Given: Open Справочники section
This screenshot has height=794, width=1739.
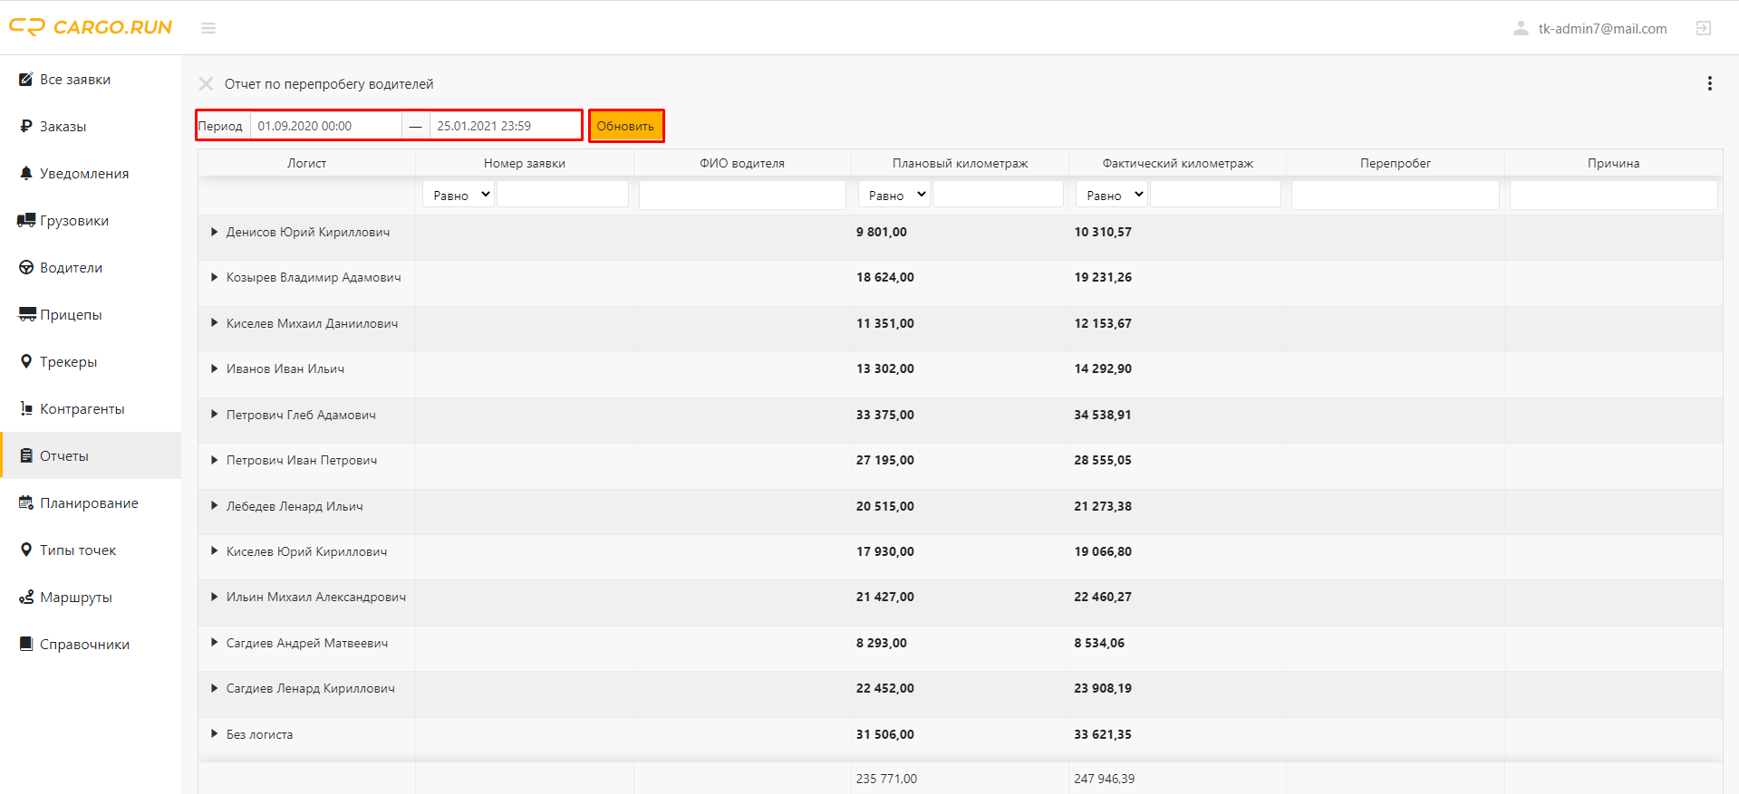Looking at the screenshot, I should point(91,644).
